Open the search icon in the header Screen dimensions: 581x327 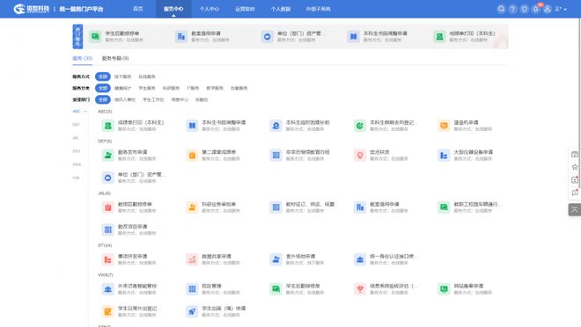click(x=501, y=9)
